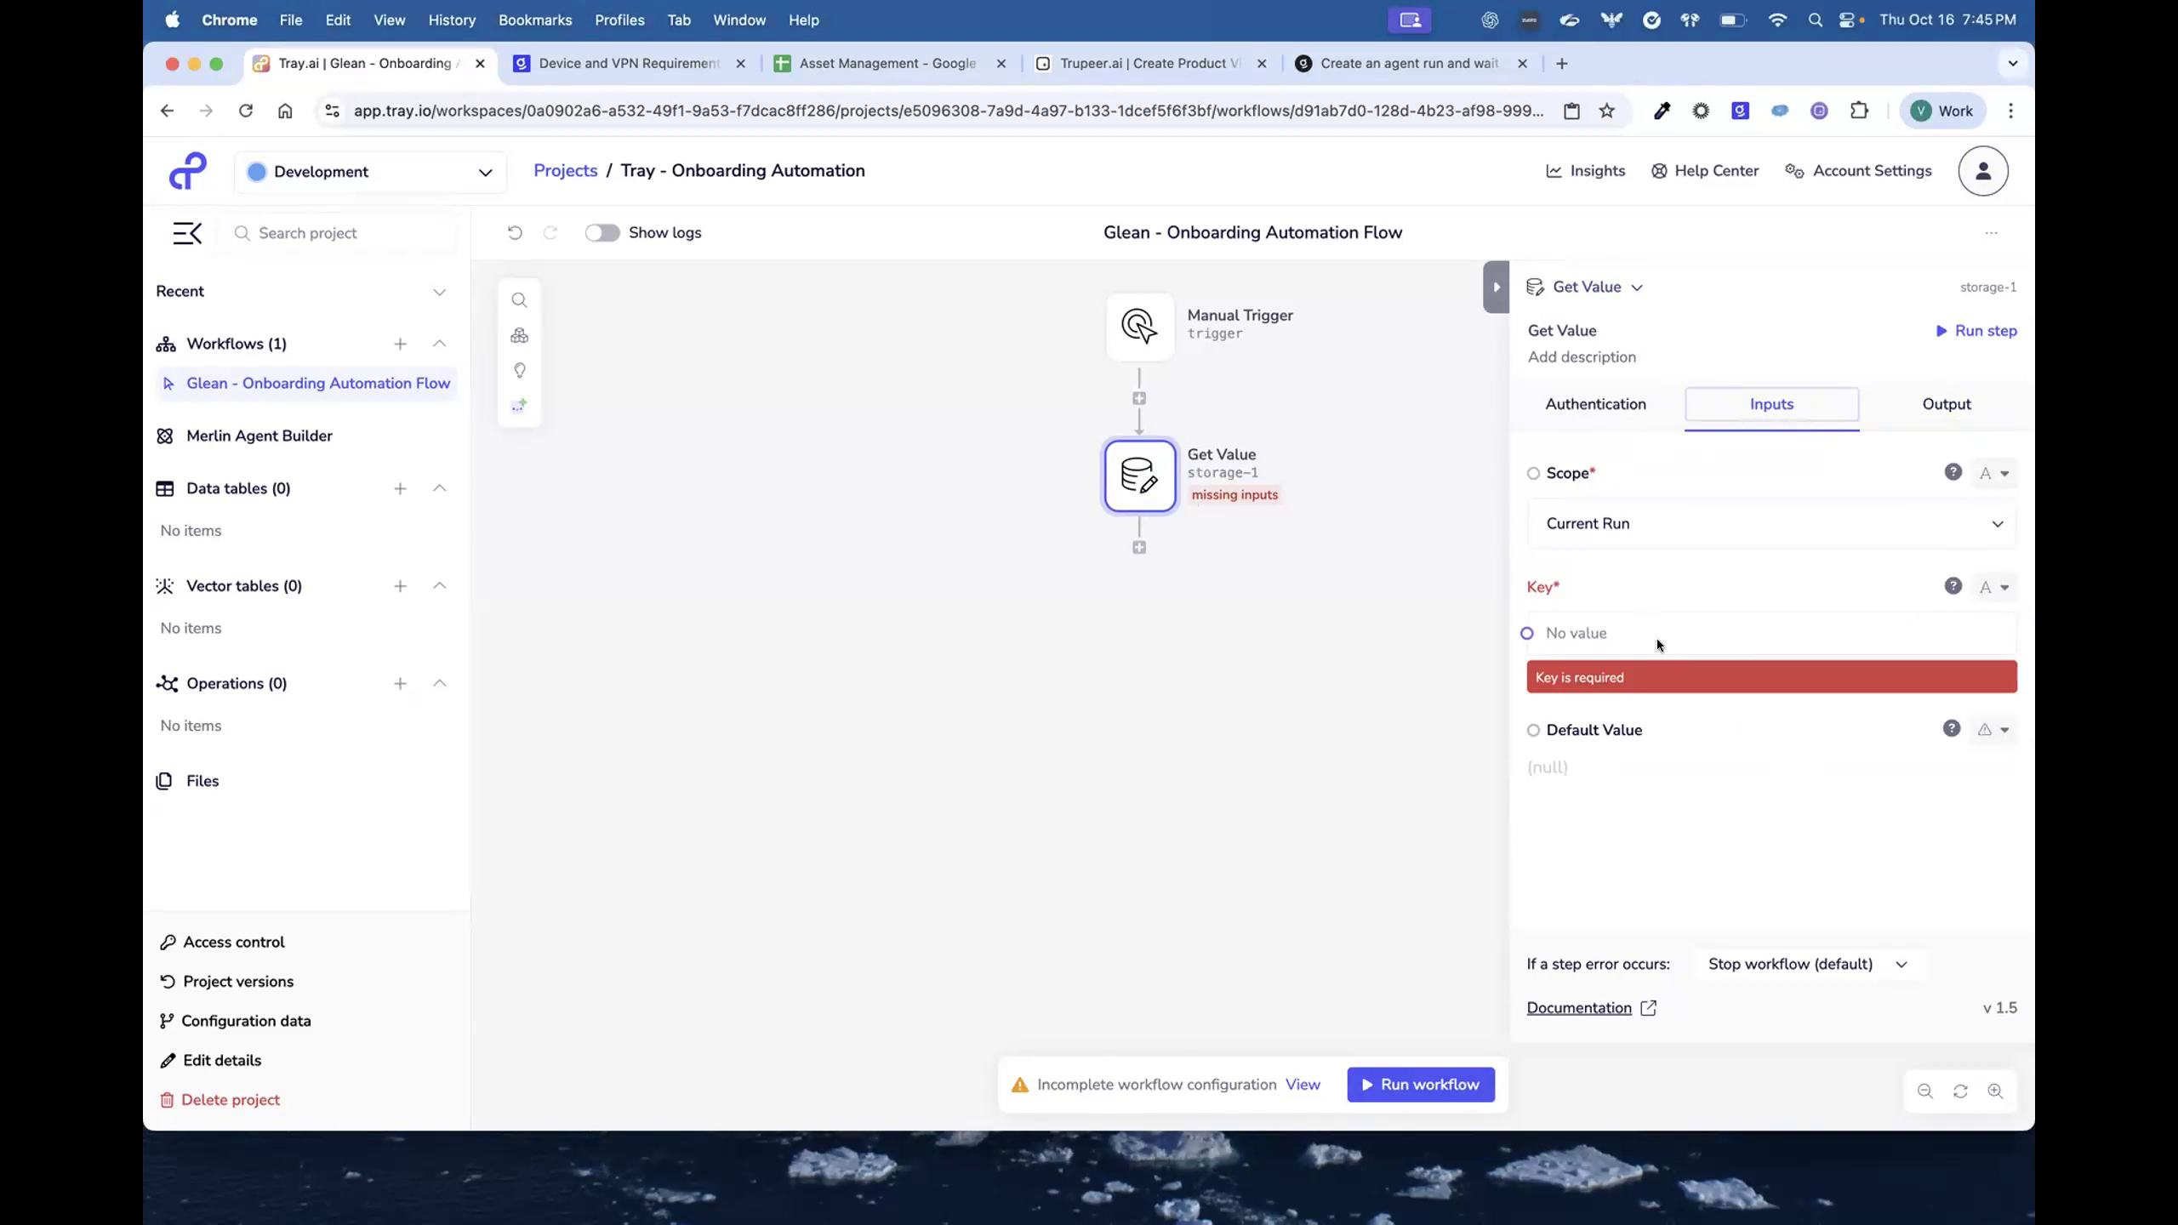Open the Scope dropdown showing Current Run
The width and height of the screenshot is (2178, 1225).
point(1771,524)
